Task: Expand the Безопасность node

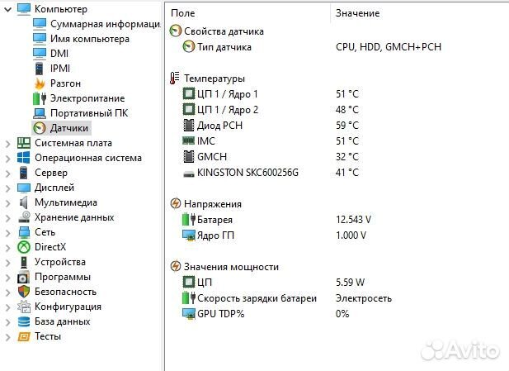Action: pos(7,293)
